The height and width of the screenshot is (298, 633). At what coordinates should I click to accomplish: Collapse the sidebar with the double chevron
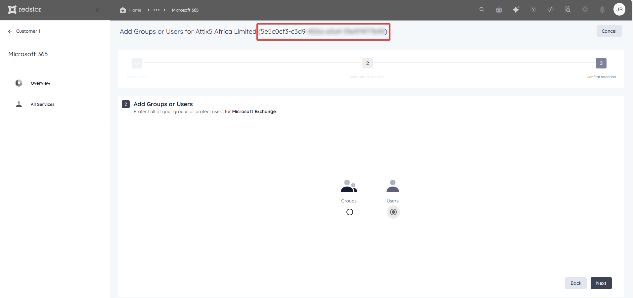[98, 10]
